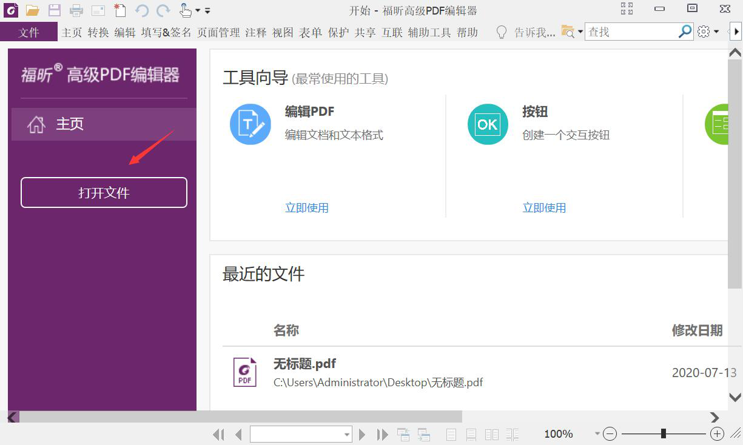The image size is (743, 445).
Task: Open the Open File folder icon in toolbar
Action: click(x=33, y=10)
